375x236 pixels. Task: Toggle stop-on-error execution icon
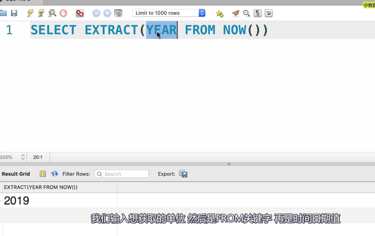tap(80, 13)
